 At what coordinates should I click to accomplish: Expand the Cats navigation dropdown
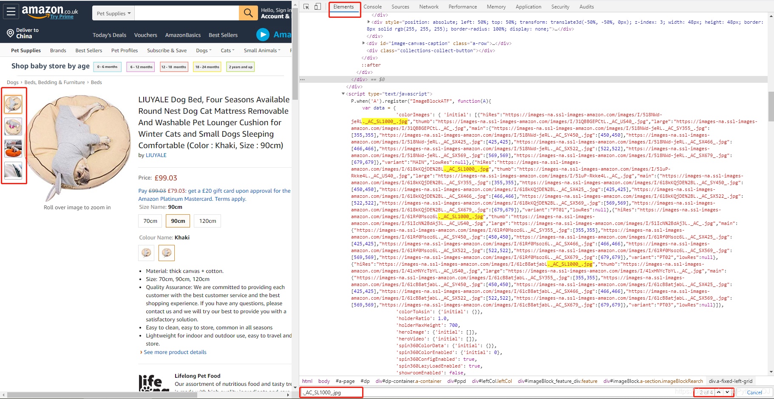point(227,51)
